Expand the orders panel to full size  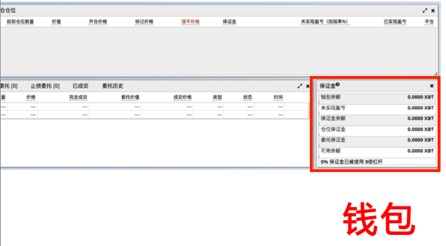click(300, 86)
